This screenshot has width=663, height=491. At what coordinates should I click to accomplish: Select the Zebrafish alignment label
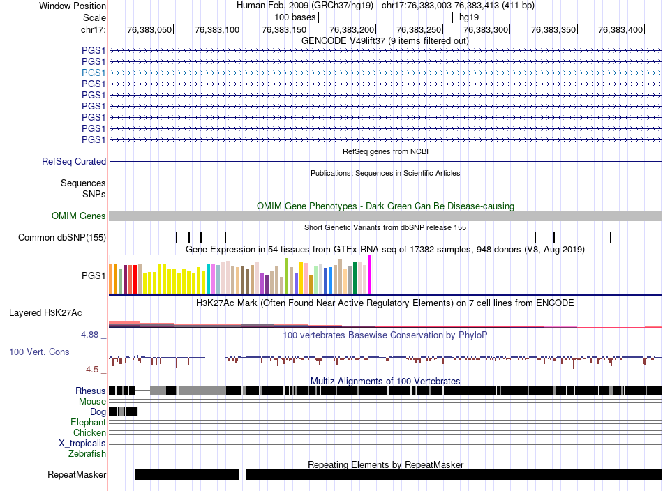click(x=87, y=454)
